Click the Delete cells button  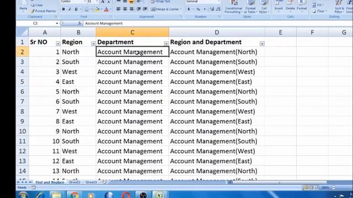[290, 6]
